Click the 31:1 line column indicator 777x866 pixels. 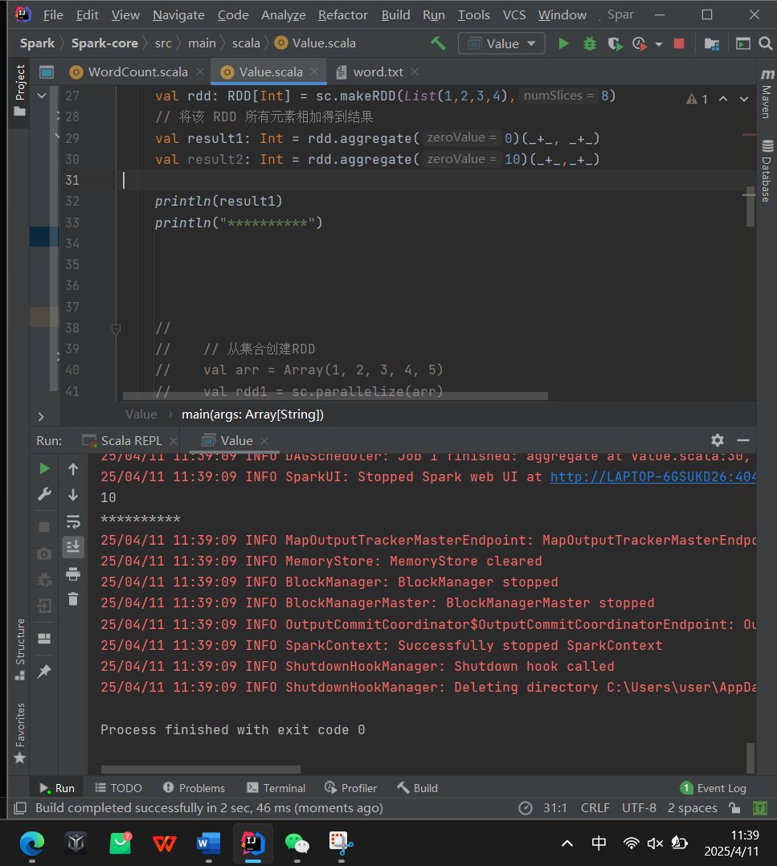point(554,808)
